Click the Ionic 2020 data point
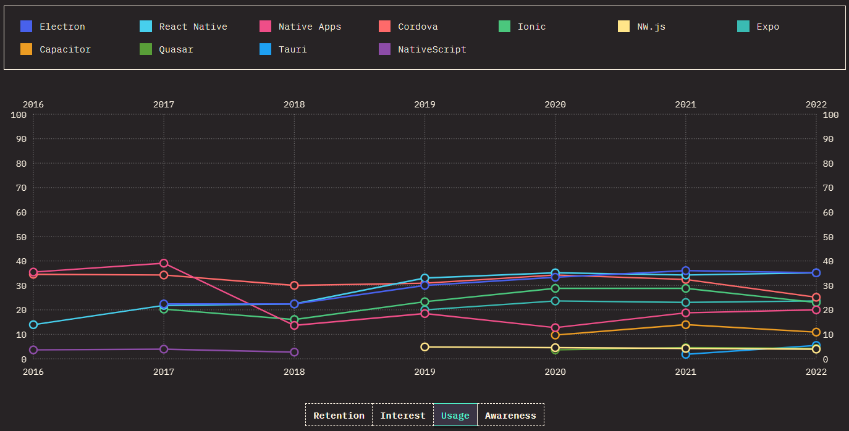 (555, 288)
